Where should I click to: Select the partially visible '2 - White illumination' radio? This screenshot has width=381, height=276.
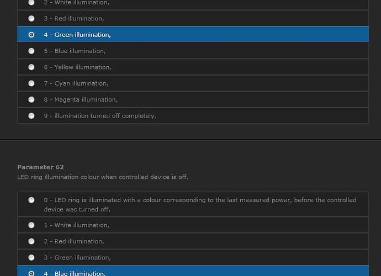[31, 3]
